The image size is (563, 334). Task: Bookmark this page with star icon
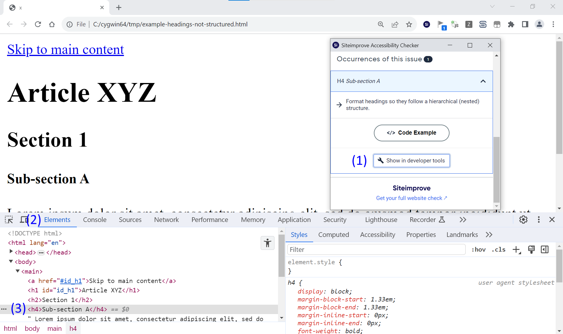pos(409,24)
